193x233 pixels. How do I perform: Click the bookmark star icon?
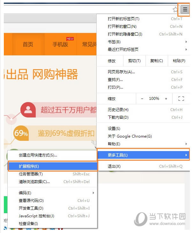point(175,10)
